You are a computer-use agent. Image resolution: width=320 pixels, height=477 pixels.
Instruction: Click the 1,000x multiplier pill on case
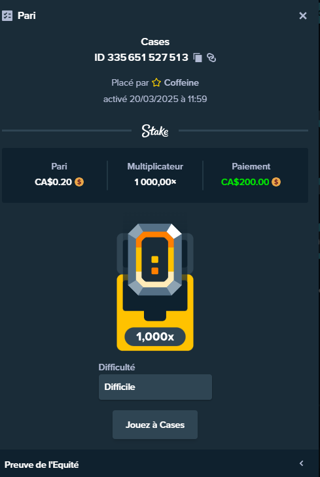pos(155,337)
